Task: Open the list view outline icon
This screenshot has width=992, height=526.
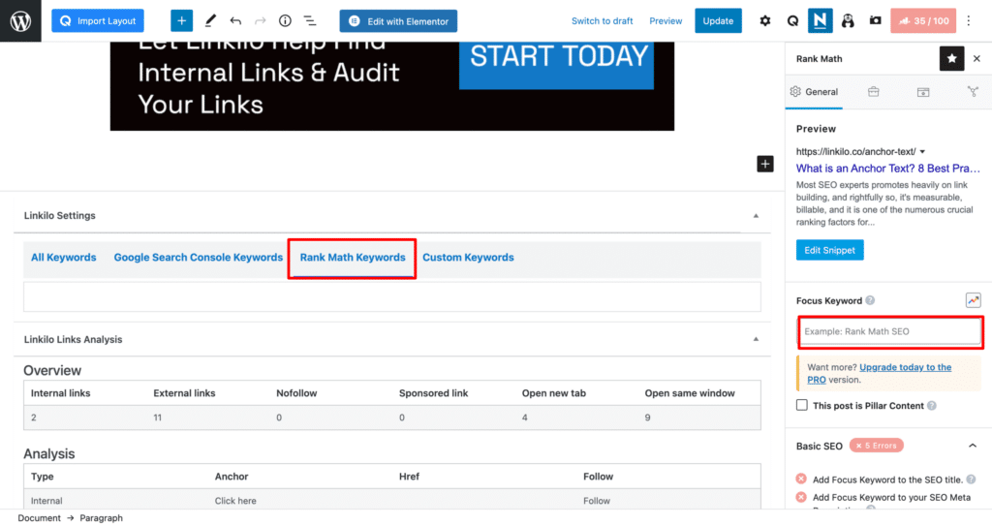Action: tap(310, 21)
